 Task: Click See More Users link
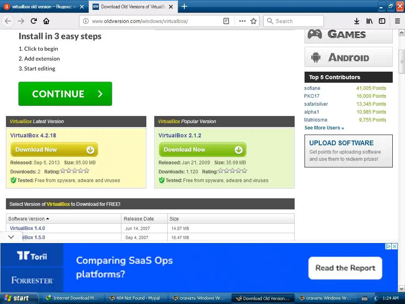pos(324,128)
